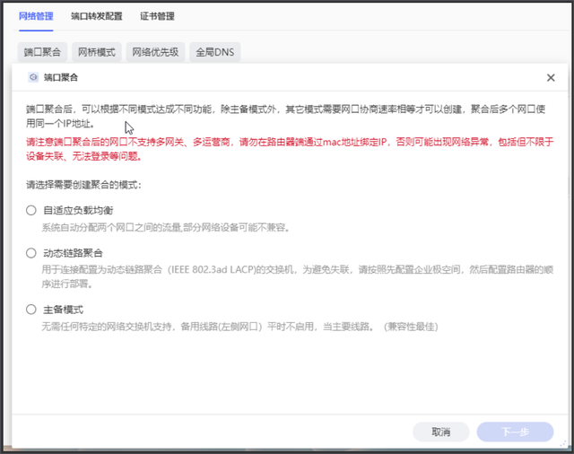Click the intro paragraph starting 端口聚合后
Image resolution: width=574 pixels, height=454 pixels.
pos(285,116)
